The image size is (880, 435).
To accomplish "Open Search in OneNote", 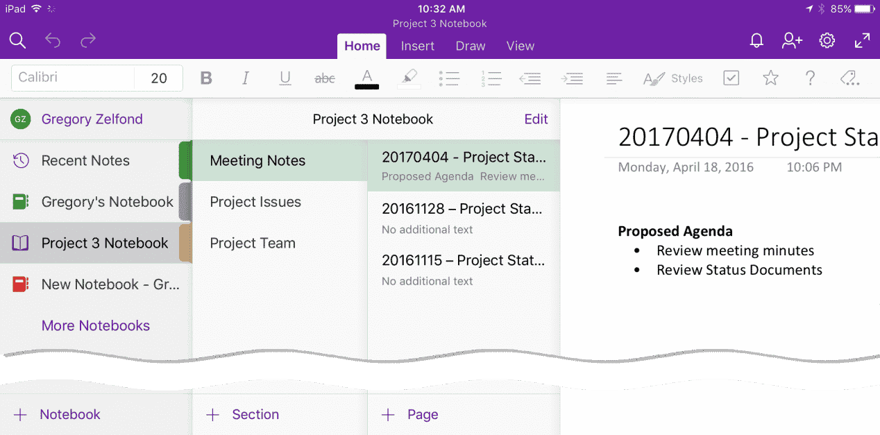I will pos(17,40).
